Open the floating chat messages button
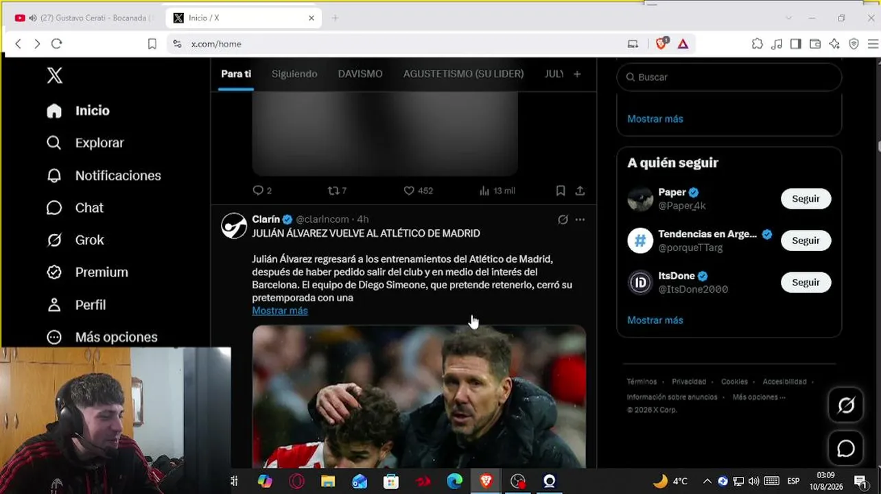 coord(845,448)
